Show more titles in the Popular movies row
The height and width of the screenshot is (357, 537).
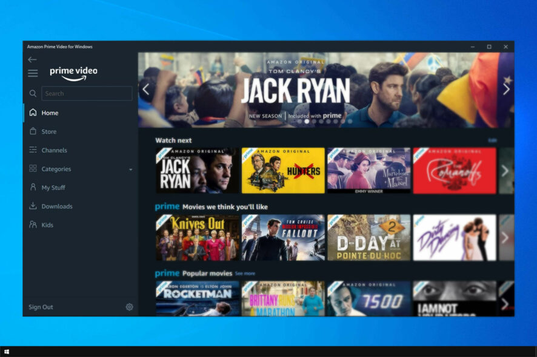[x=505, y=303]
